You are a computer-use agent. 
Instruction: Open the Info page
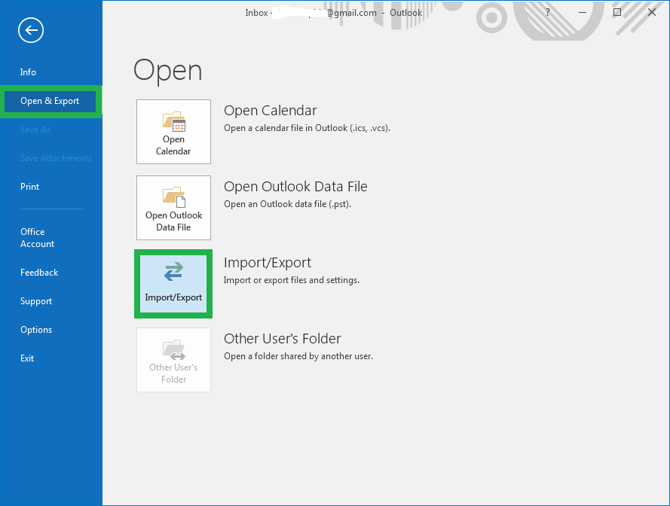[x=28, y=72]
